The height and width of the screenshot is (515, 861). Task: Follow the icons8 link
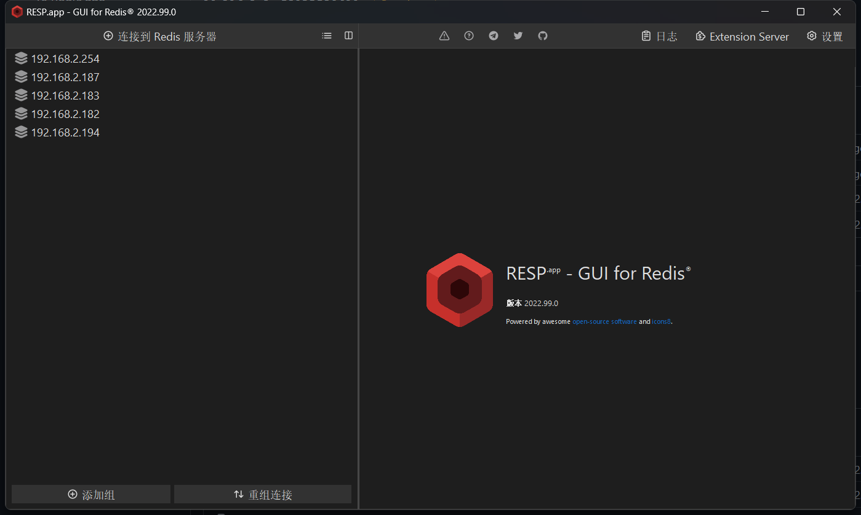tap(661, 321)
